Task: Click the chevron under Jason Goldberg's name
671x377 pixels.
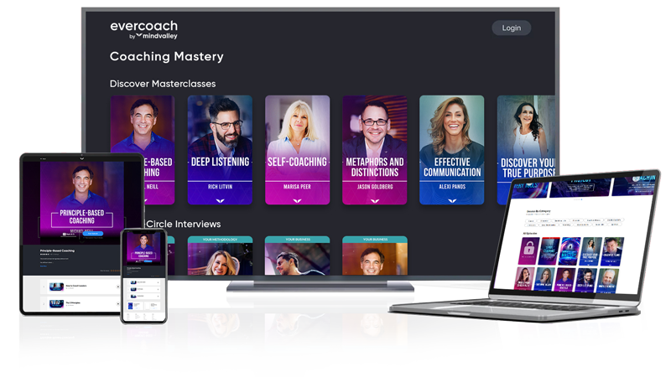Action: click(375, 200)
